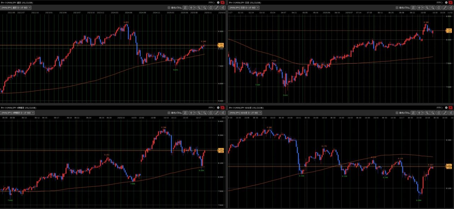Open the [MXN/JPY] 60分足 selector dropdown
The image size is (454, 209).
tap(245, 113)
